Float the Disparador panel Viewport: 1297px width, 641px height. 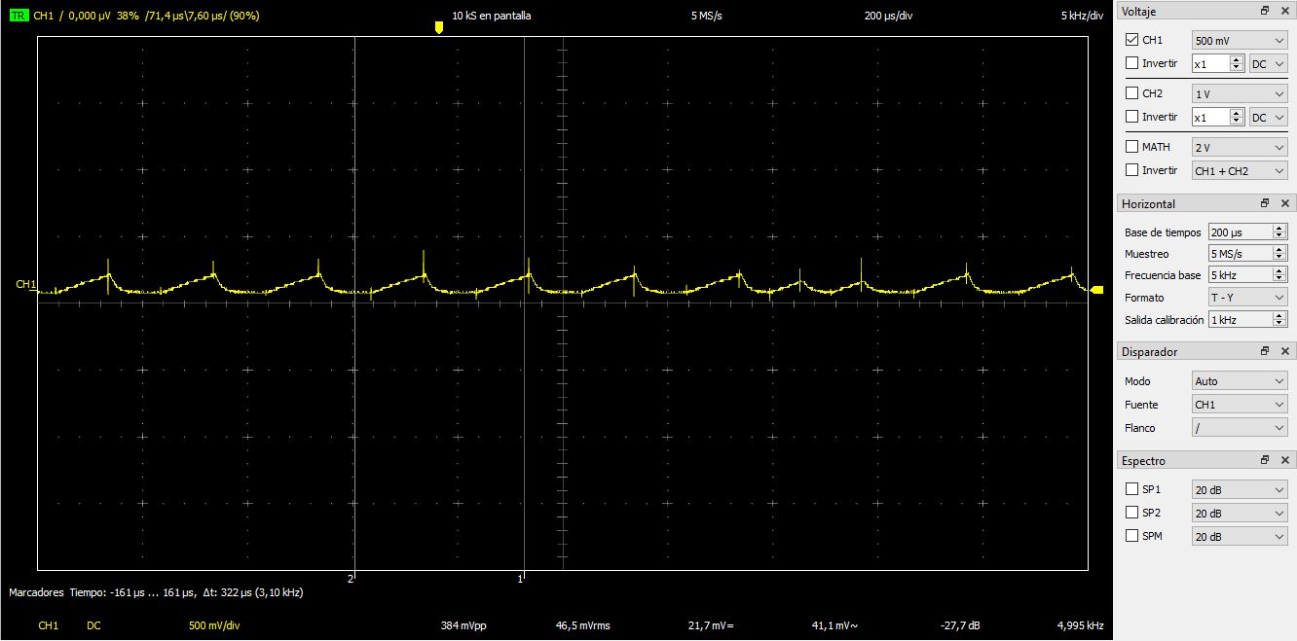[1265, 351]
